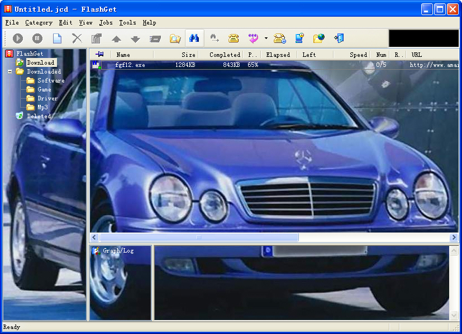Open the Jobs menu
The width and height of the screenshot is (462, 334).
[106, 23]
